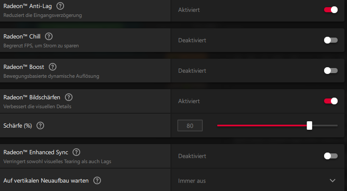
Task: Open help for Radeon Bildschärfen
Action: tap(69, 97)
